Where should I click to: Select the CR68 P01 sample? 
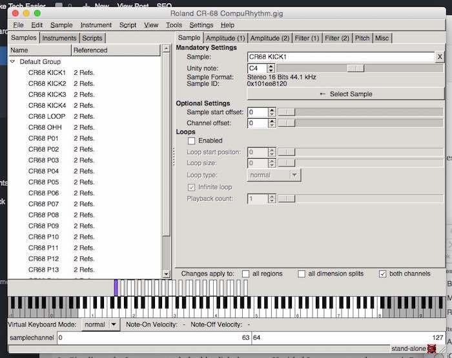[43, 138]
